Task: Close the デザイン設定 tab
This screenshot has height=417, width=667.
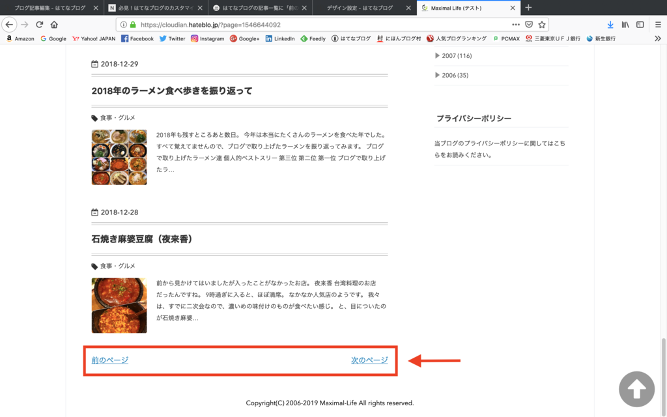Action: (408, 8)
